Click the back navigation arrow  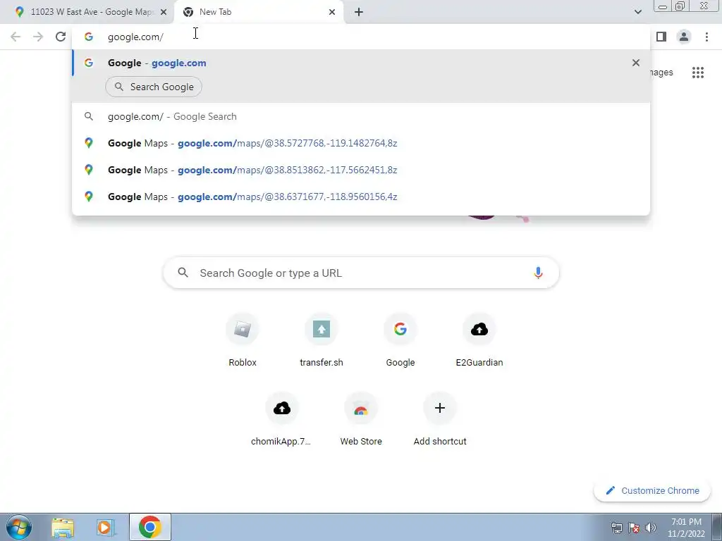[x=16, y=37]
